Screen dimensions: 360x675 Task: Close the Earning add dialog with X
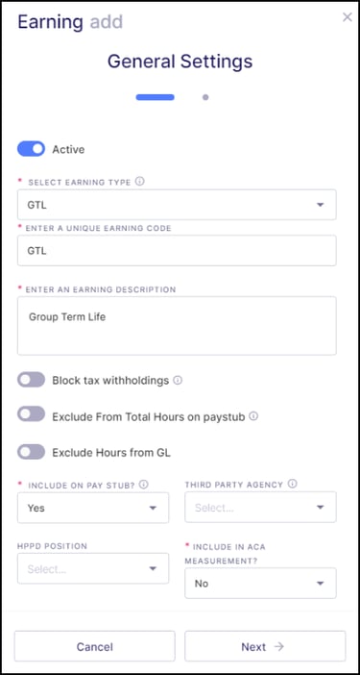click(348, 17)
